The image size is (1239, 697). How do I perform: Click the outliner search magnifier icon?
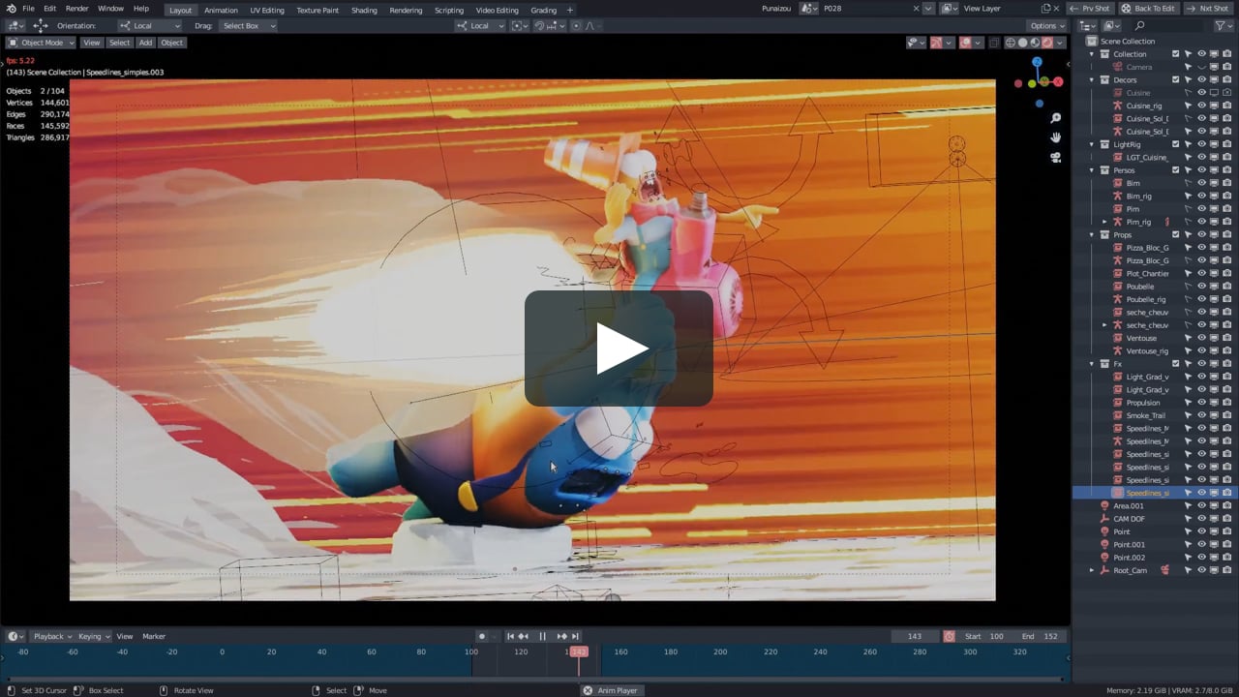tap(1140, 26)
